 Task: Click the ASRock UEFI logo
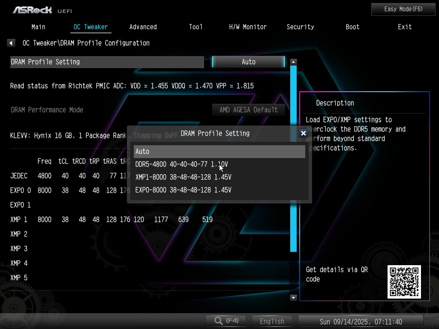(42, 9)
